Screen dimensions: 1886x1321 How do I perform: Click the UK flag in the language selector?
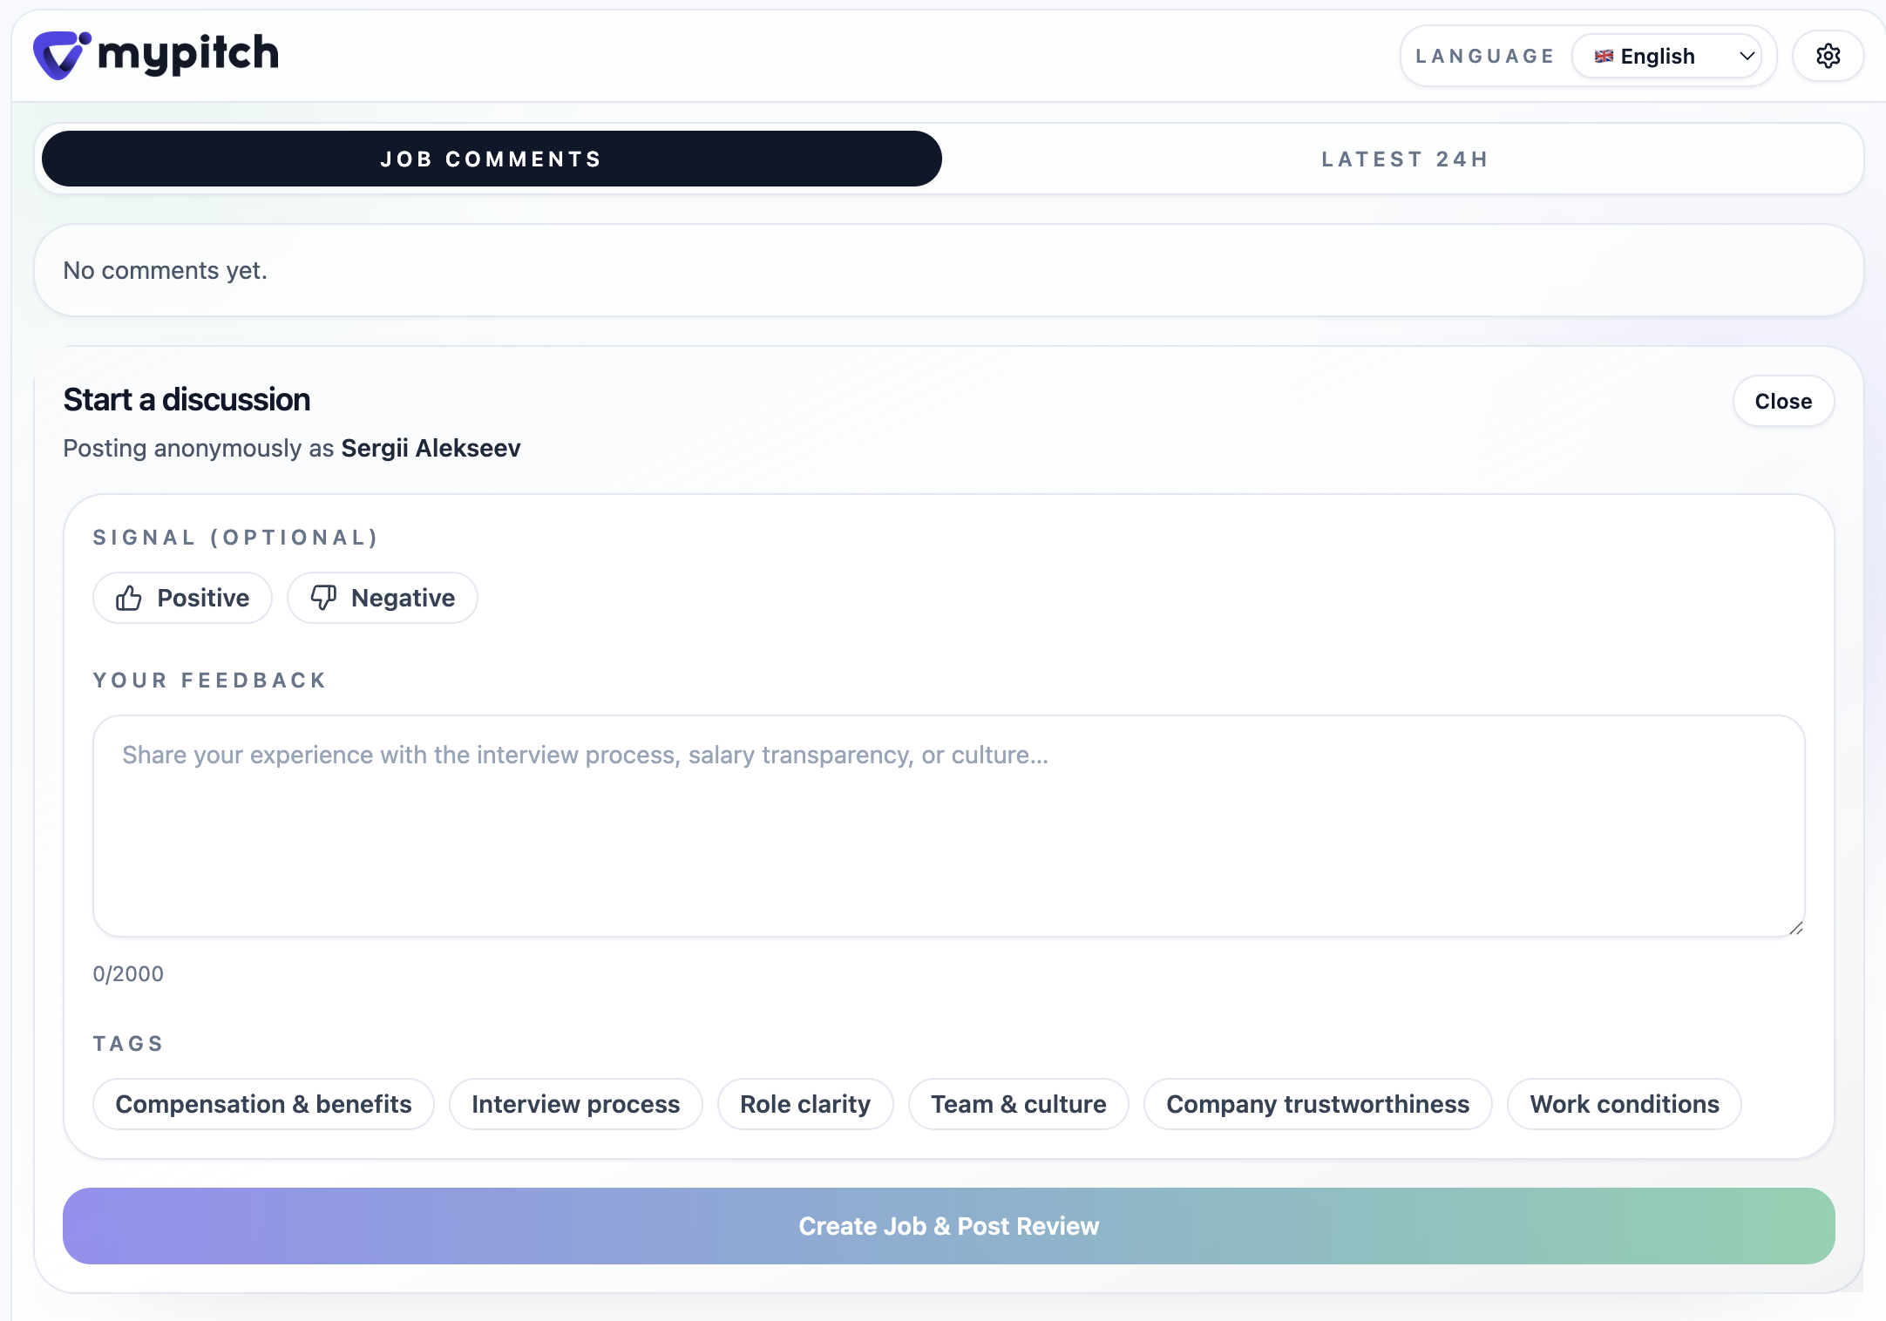[1604, 56]
